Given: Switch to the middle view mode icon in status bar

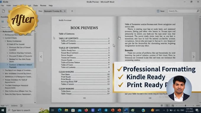Looking at the screenshot, I should click(x=167, y=105).
